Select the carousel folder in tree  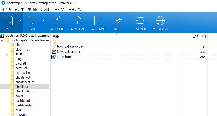point(21,68)
